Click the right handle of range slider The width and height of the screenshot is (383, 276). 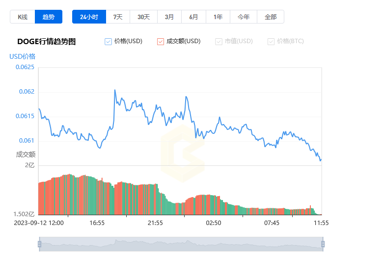coord(323,244)
